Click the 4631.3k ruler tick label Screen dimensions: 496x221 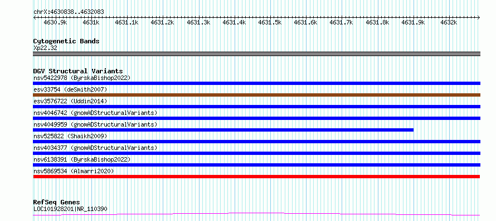198,23
